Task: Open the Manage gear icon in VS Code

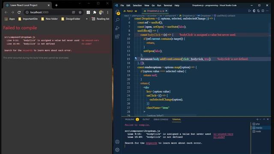Action: point(117,150)
